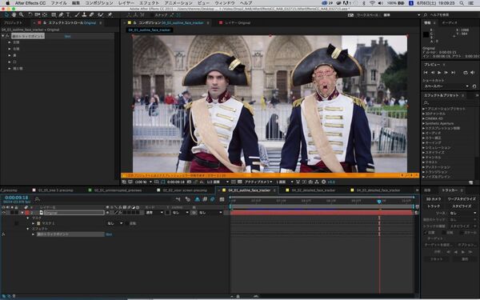Open the Active Camera view dropdown
The width and height of the screenshot is (480, 300).
tap(258, 182)
